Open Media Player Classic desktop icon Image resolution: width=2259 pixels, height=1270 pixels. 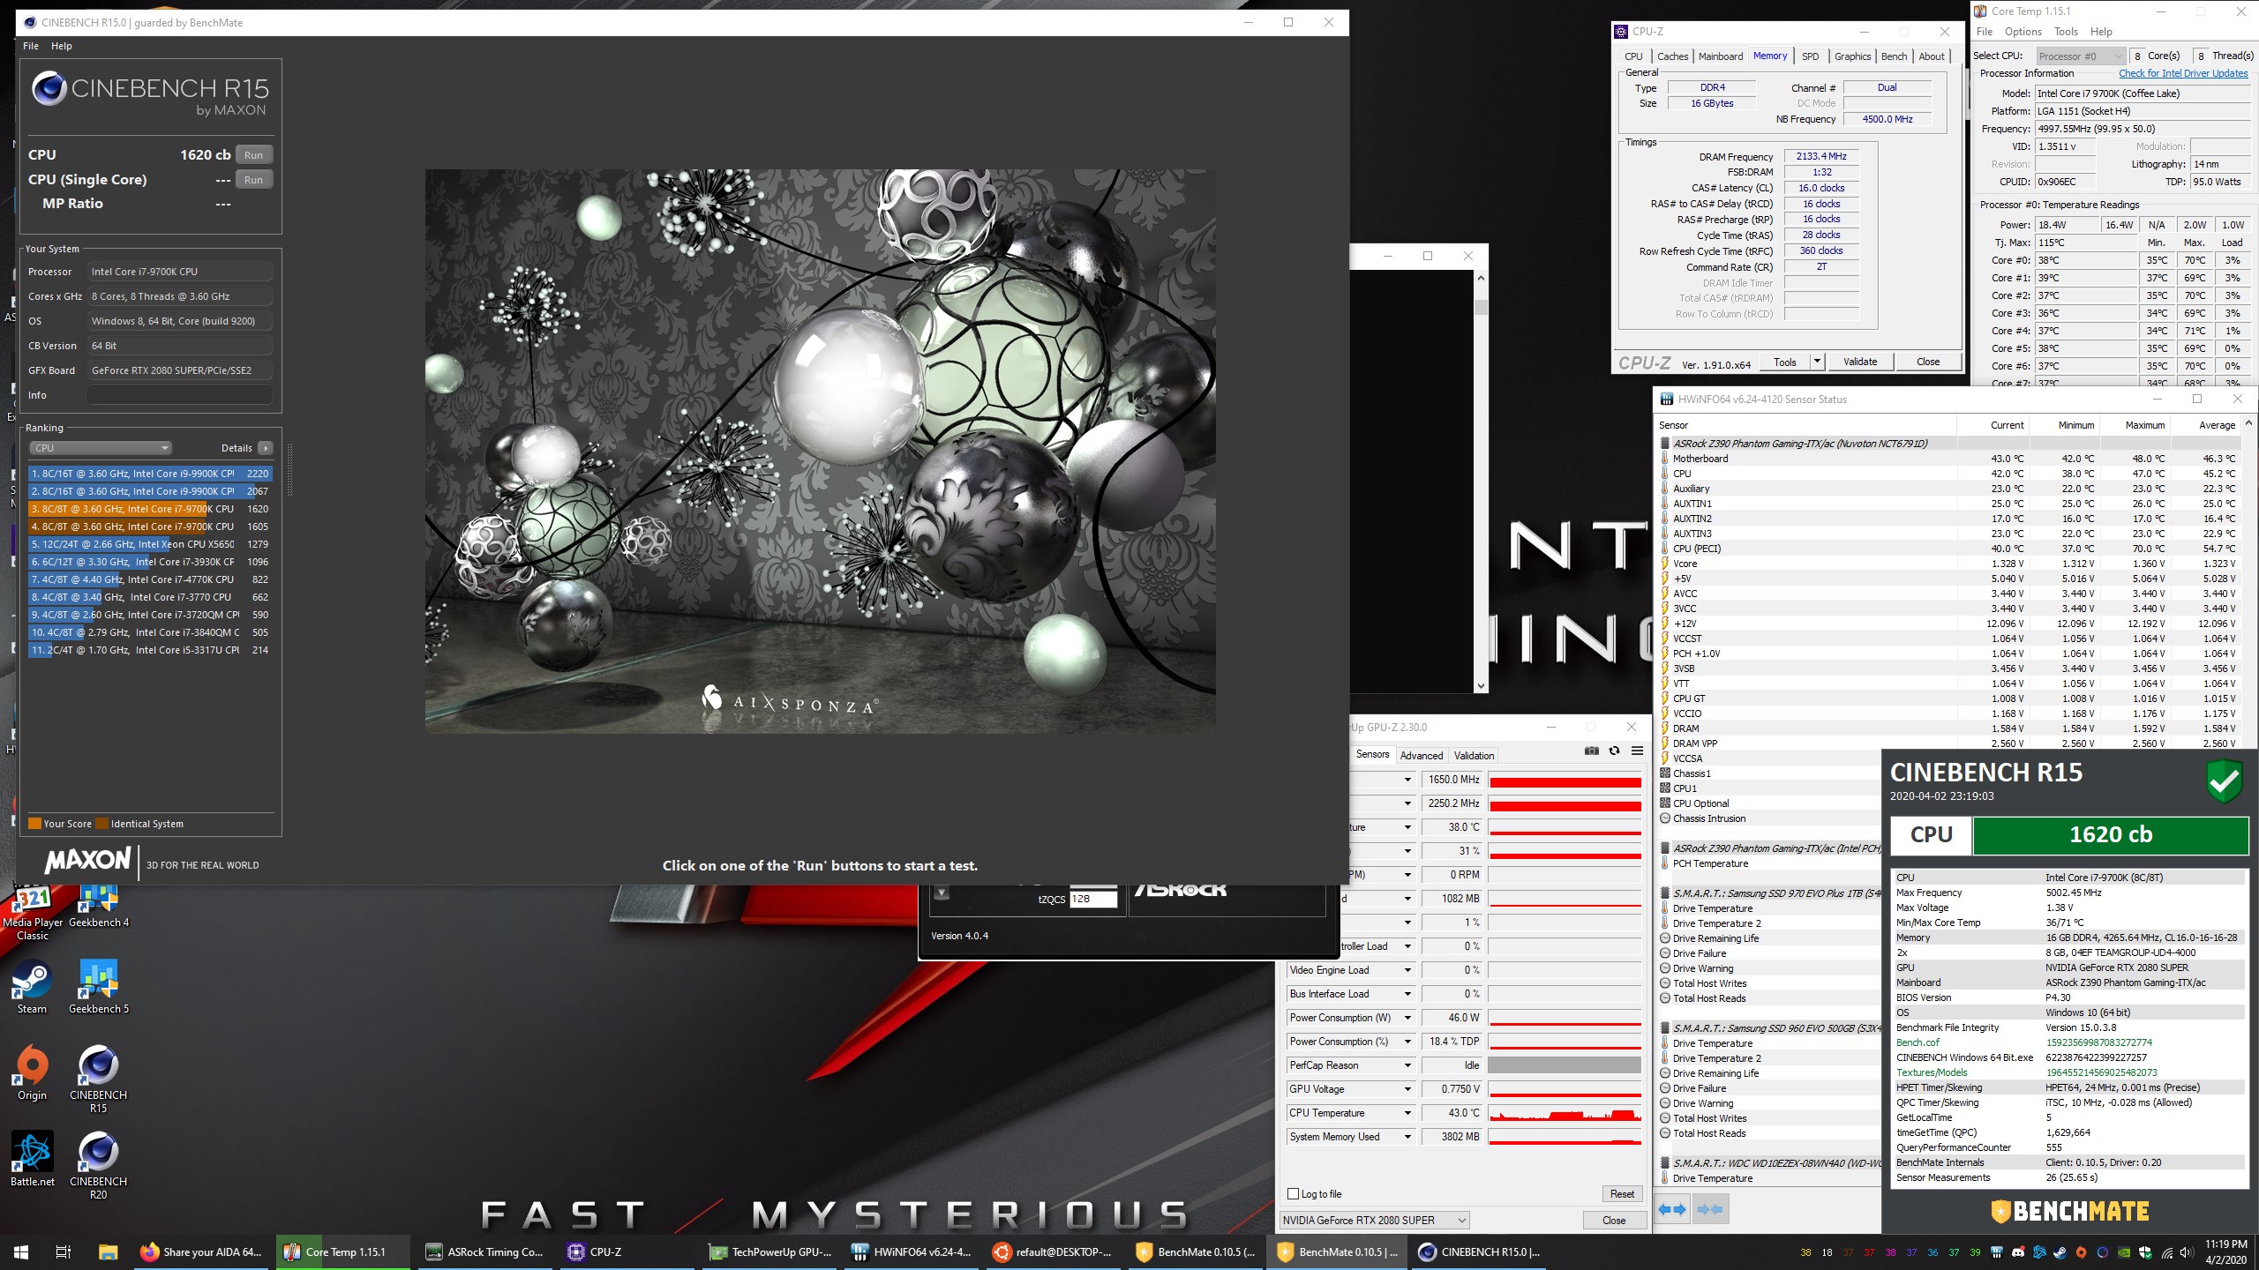point(33,913)
